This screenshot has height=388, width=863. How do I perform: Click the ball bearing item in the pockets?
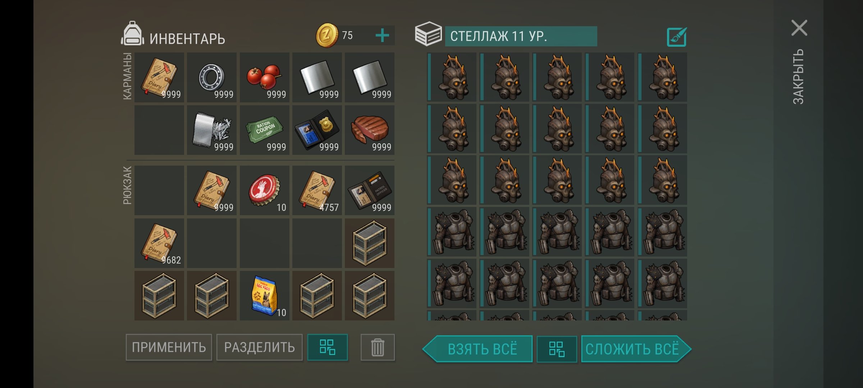(x=212, y=77)
